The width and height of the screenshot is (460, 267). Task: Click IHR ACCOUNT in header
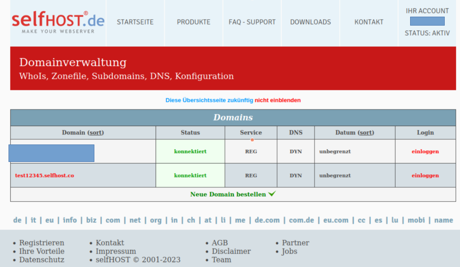tap(427, 11)
